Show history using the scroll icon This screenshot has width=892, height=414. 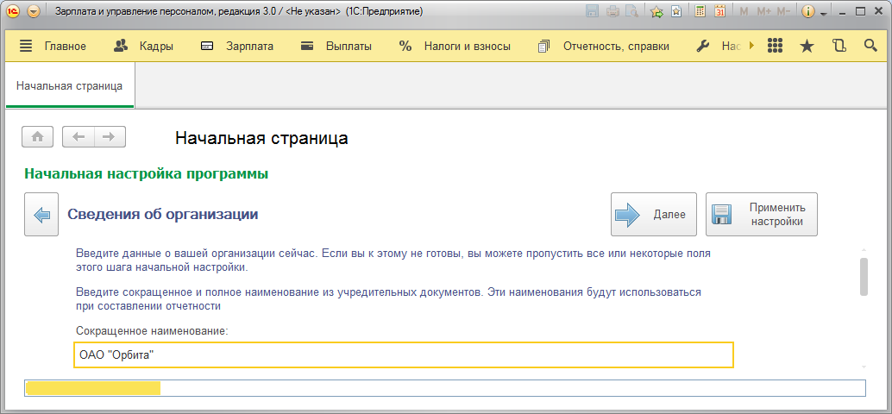[839, 47]
